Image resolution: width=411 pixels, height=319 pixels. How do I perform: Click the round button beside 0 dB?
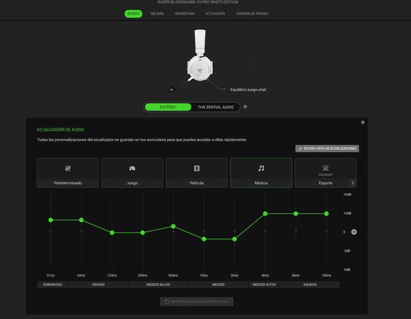354,232
